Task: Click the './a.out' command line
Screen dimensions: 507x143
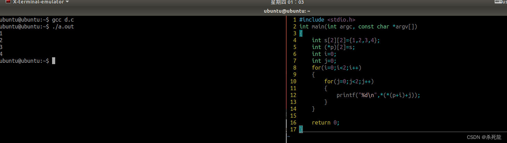Action: 63,26
